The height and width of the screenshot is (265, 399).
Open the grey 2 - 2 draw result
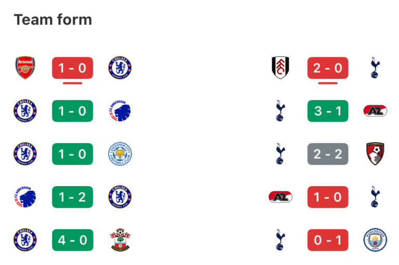pyautogui.click(x=328, y=154)
